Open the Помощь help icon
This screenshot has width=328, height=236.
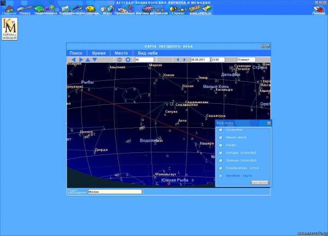coord(319,10)
